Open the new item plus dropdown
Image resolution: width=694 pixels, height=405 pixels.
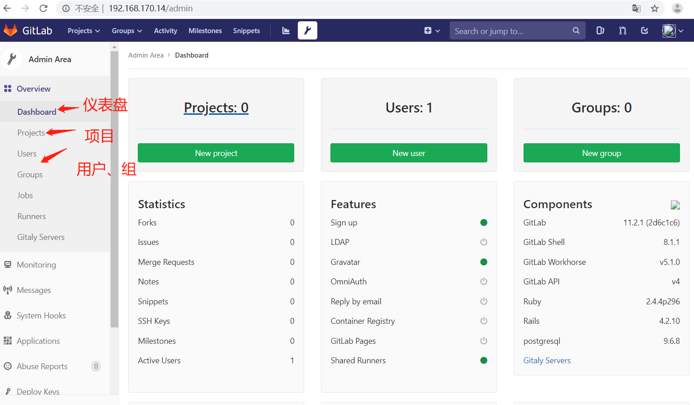[432, 30]
